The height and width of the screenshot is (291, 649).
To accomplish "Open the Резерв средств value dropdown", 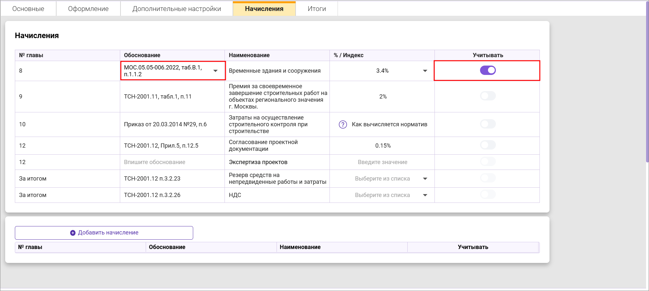I will pyautogui.click(x=425, y=179).
